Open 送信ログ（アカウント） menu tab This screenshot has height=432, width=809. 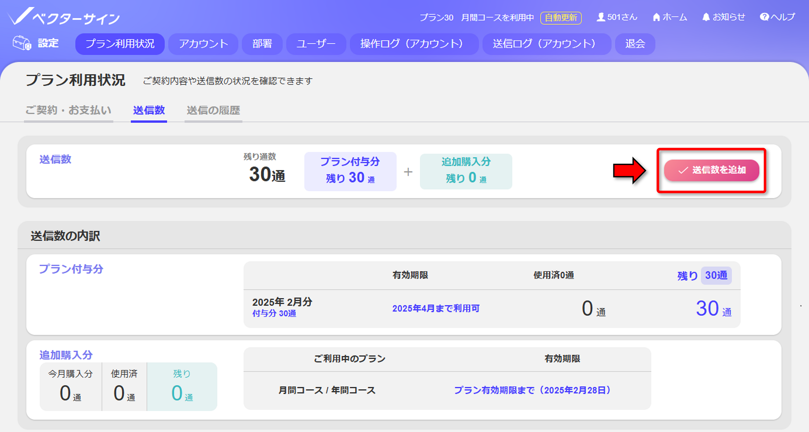click(x=547, y=44)
